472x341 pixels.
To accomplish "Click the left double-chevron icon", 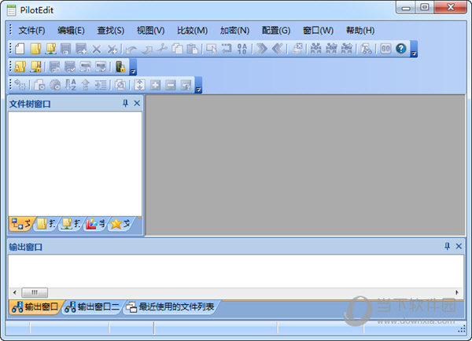I will [277, 49].
